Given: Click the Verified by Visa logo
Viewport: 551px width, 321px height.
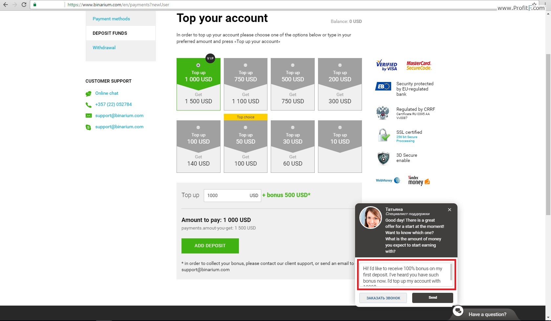Looking at the screenshot, I should 387,65.
